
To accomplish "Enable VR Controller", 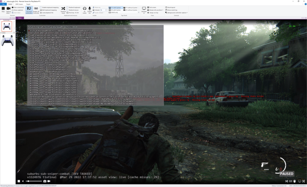I will pyautogui.click(x=36, y=10).
